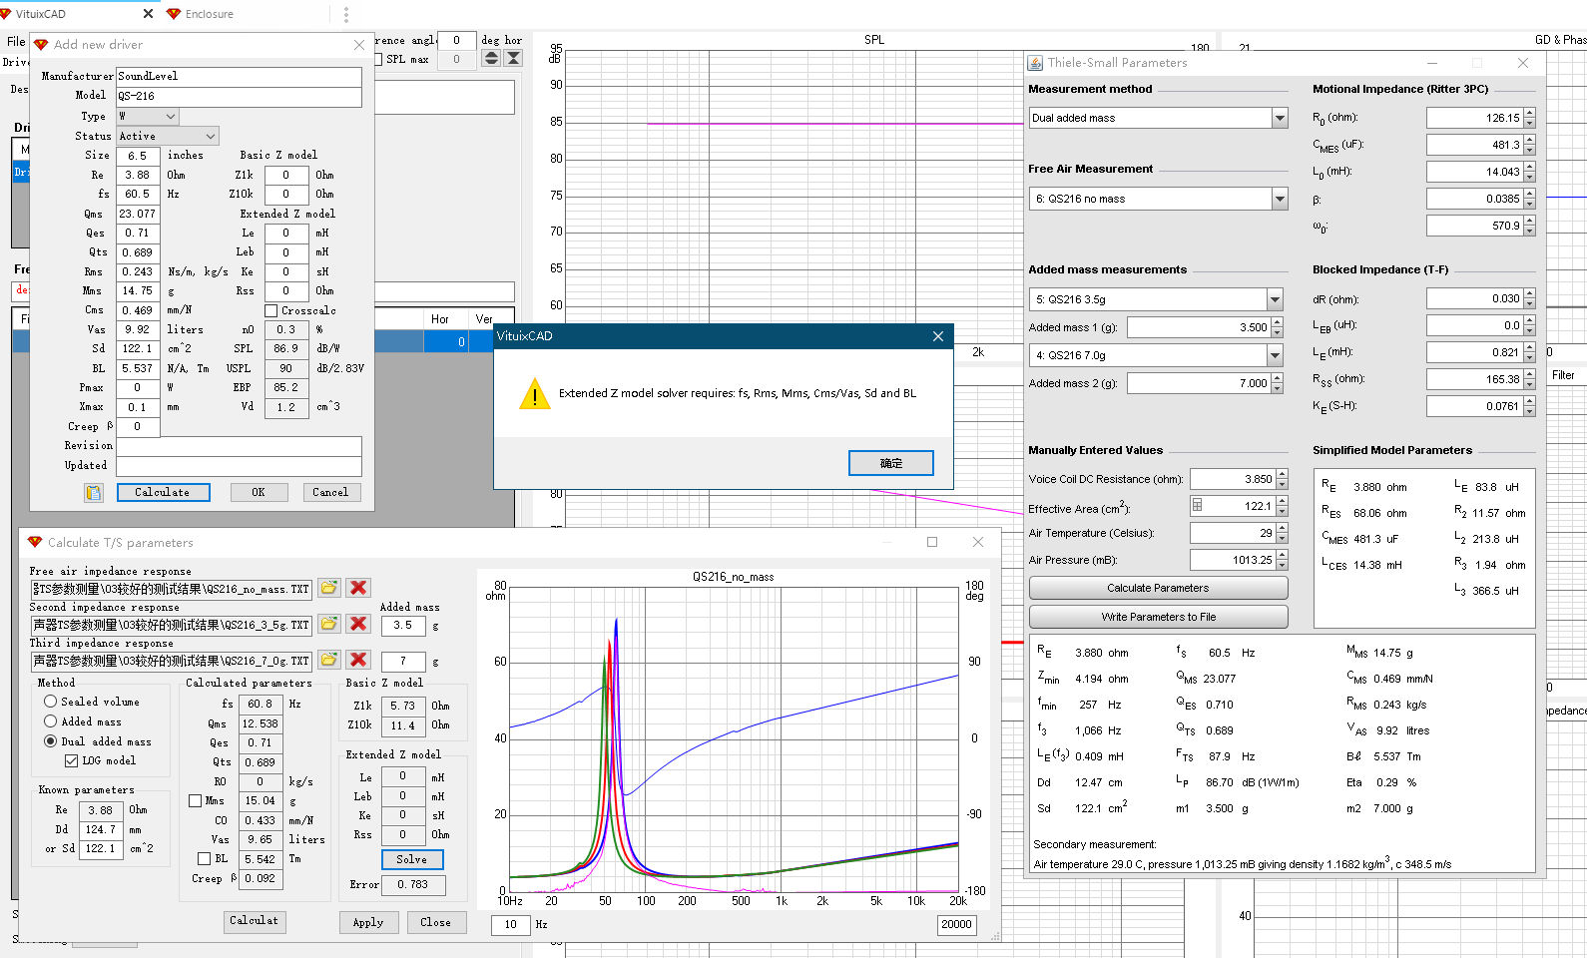Click OK in Add new driver dialog
This screenshot has width=1587, height=958.
point(259,492)
